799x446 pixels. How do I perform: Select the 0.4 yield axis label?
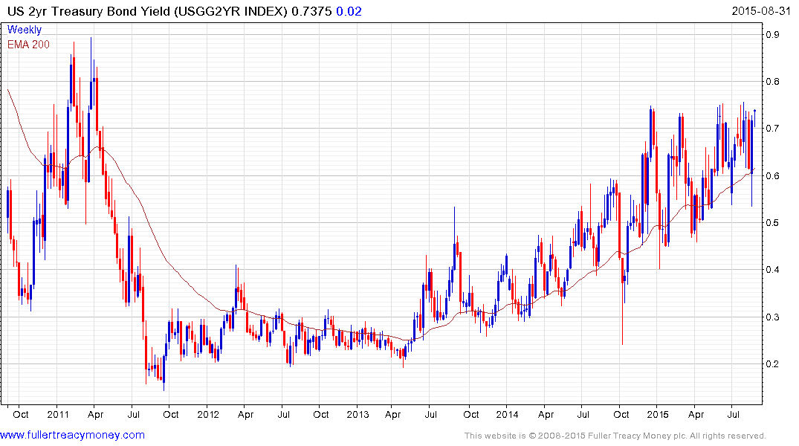(773, 270)
